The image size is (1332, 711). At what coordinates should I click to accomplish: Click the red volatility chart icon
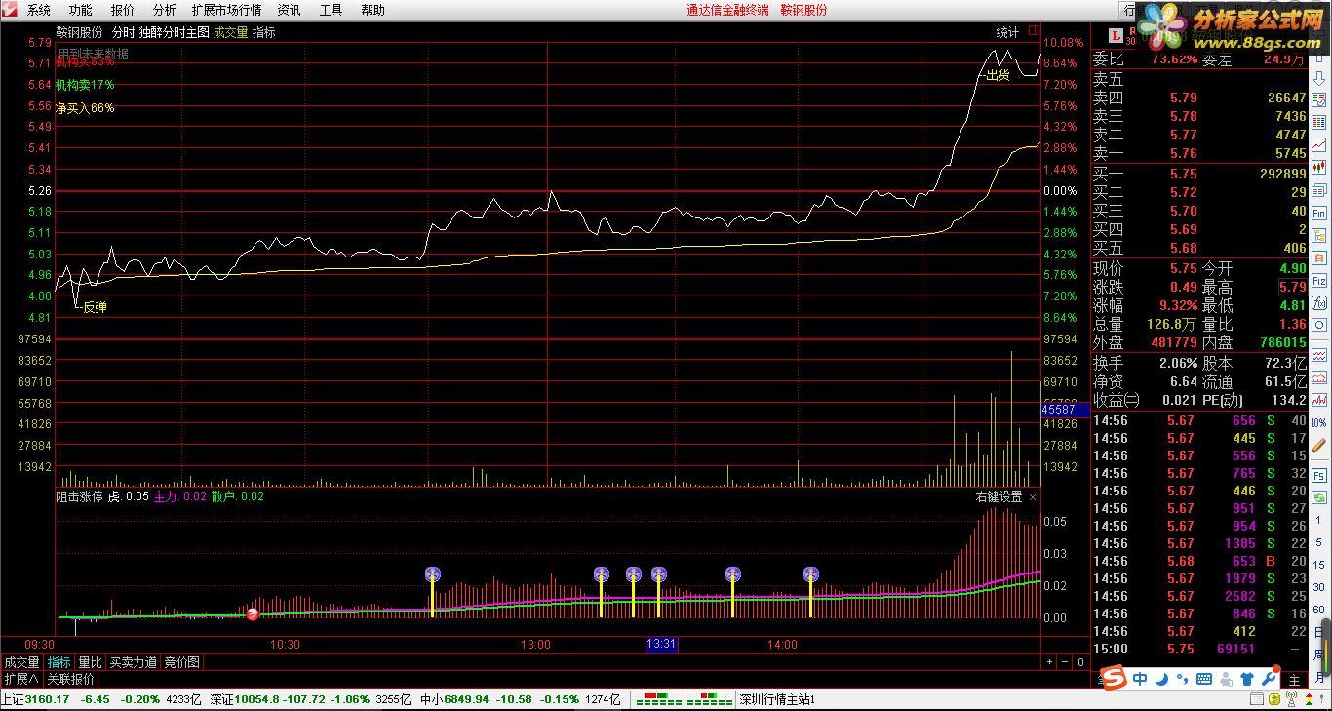pos(1319,400)
